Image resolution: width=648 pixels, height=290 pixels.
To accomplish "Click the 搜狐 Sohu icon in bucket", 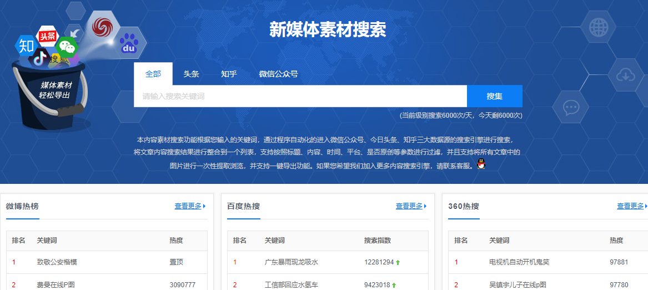I will click(61, 59).
